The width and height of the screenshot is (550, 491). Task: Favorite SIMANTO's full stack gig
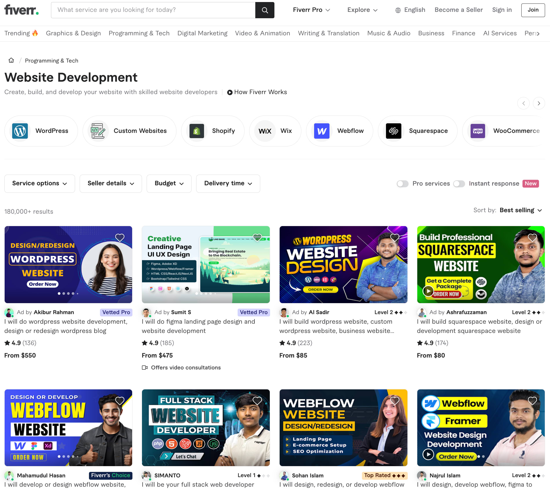257,401
